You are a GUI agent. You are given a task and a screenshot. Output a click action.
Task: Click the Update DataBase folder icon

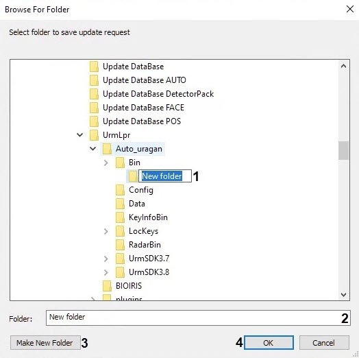click(94, 67)
